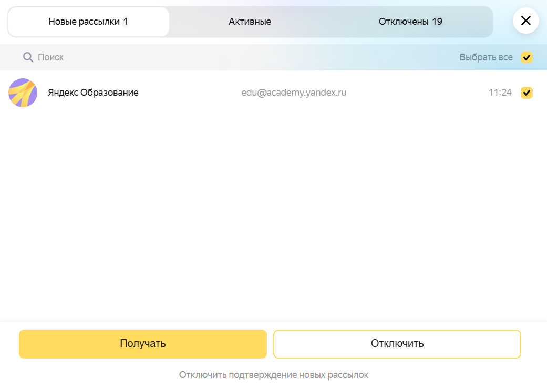Focus the Поиск search field
Screen dimensions: 547x388
(x=158, y=57)
